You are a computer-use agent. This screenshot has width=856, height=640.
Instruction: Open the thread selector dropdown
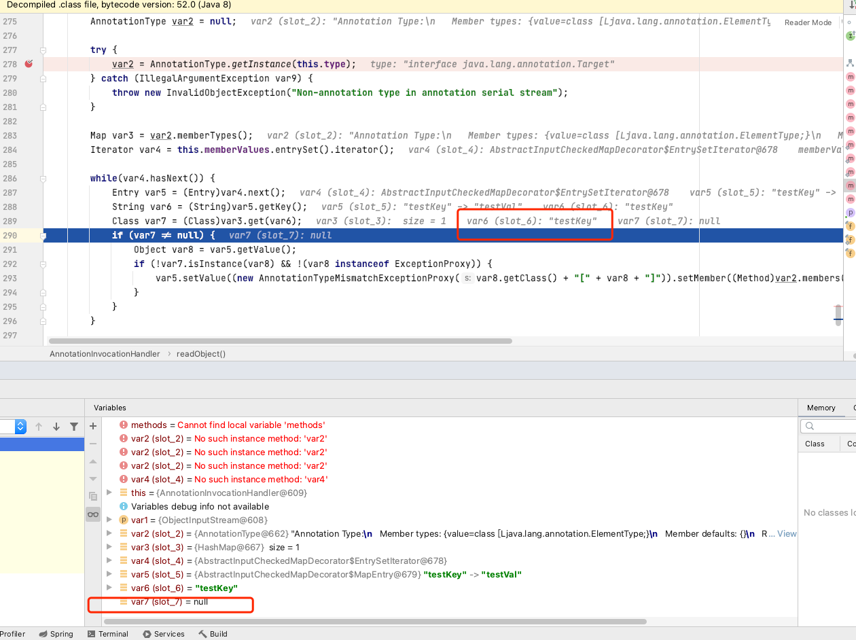click(20, 427)
